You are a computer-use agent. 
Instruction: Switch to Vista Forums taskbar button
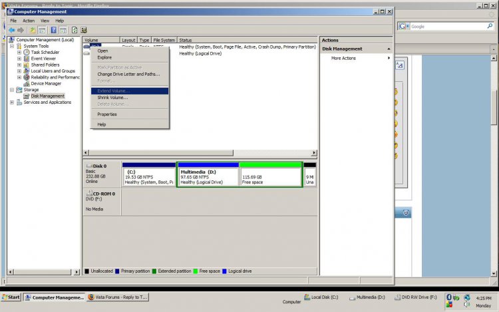[118, 297]
